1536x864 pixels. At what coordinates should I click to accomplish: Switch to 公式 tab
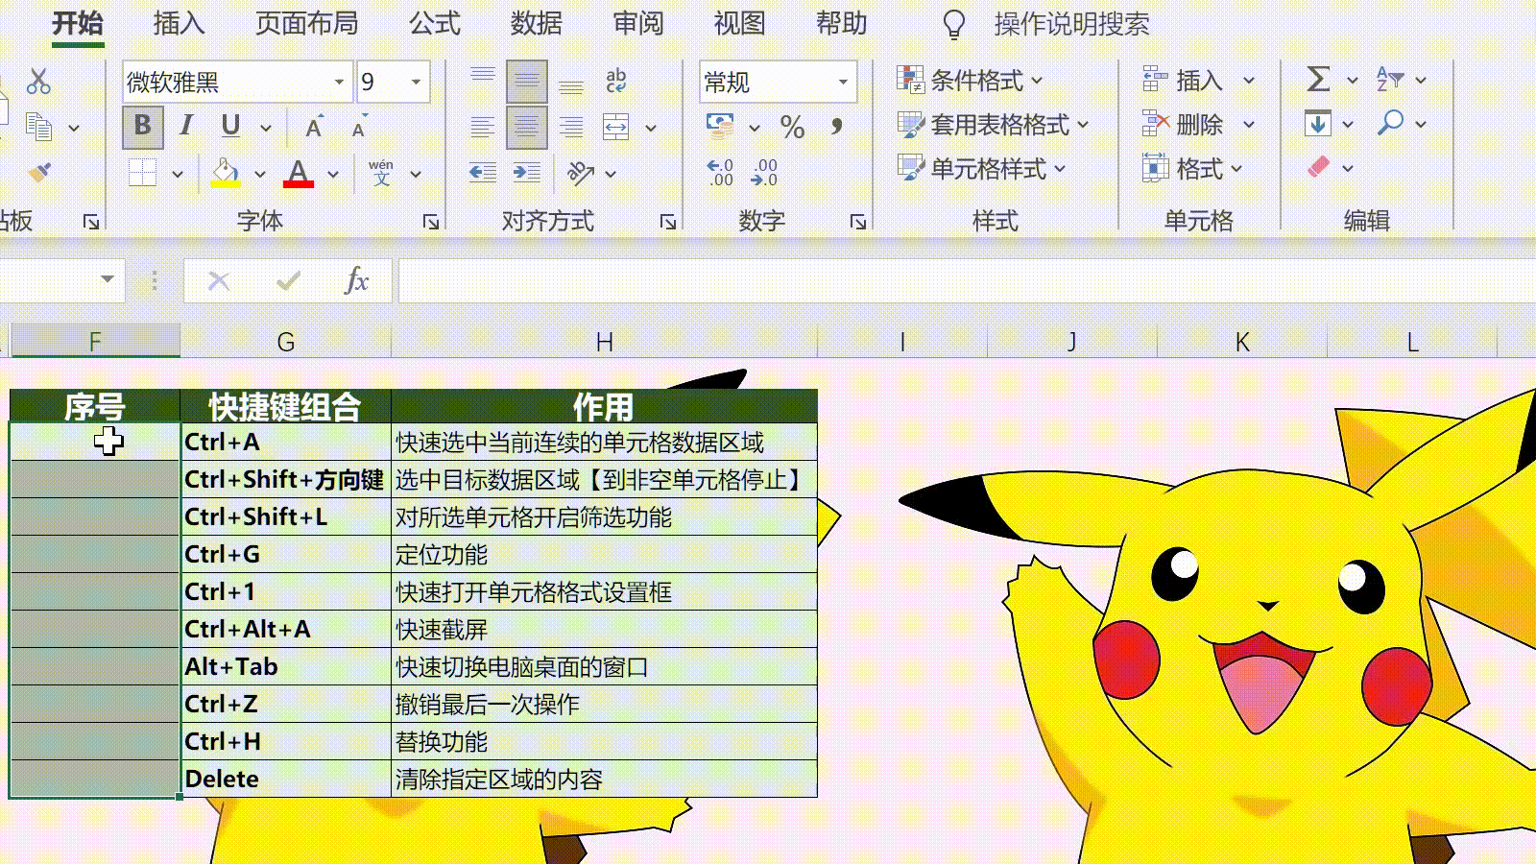pos(435,23)
